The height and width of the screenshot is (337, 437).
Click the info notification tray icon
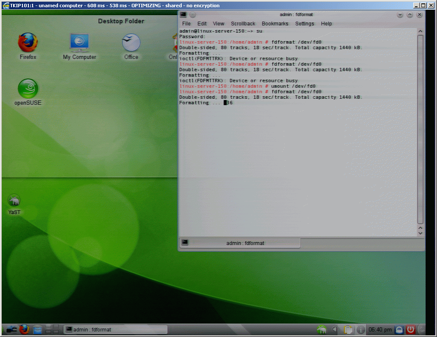[x=361, y=330]
